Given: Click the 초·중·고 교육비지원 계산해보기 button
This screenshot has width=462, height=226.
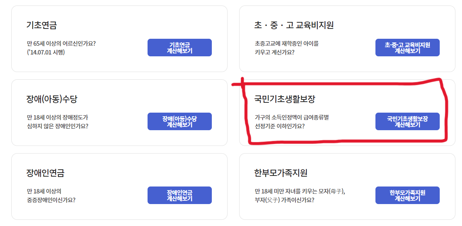Looking at the screenshot, I should pyautogui.click(x=407, y=47).
